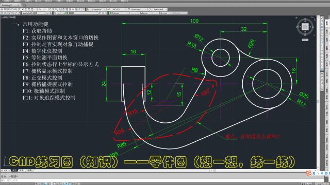Open a new drawing tab icon
Image resolution: width=330 pixels, height=185 pixels.
24,5
